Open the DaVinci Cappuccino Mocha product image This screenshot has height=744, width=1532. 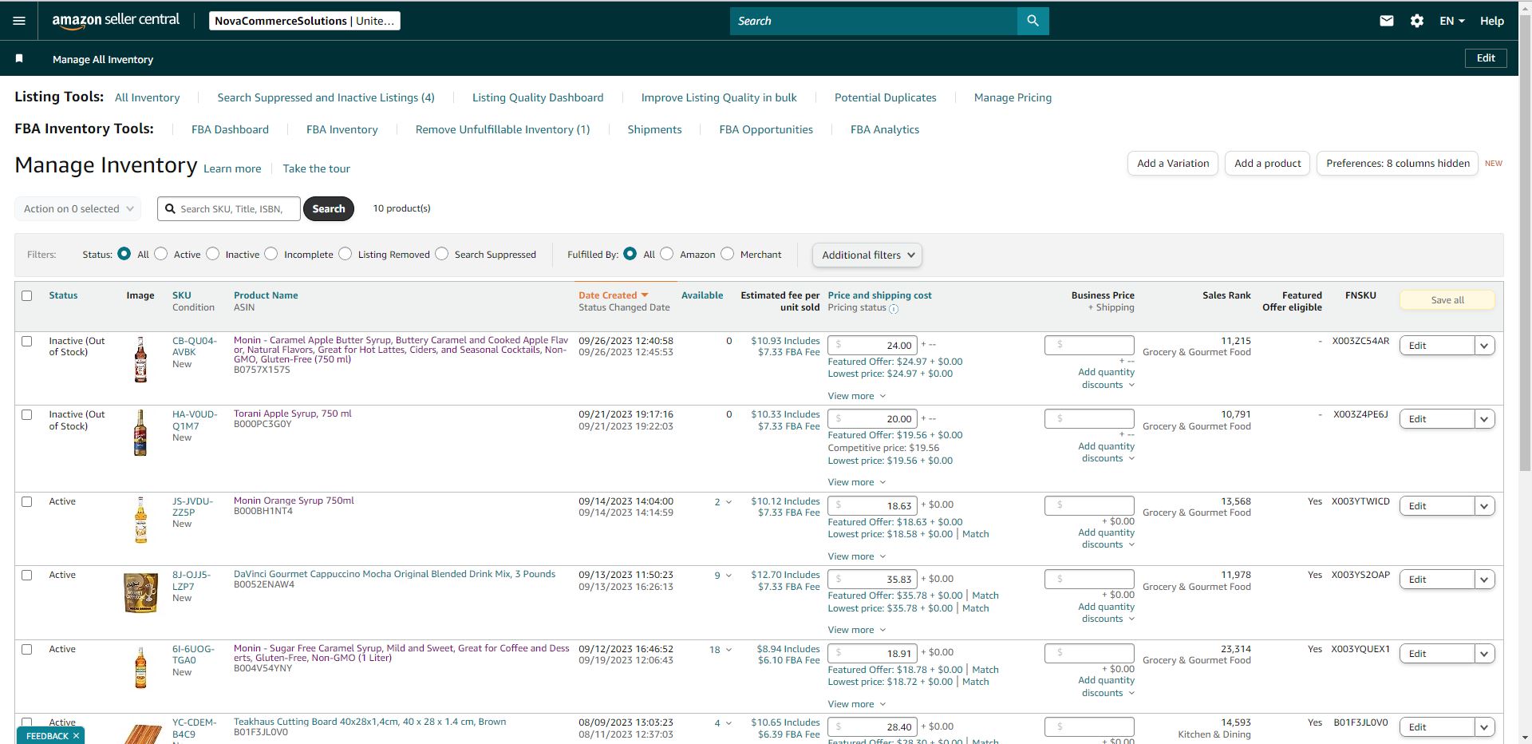[140, 592]
